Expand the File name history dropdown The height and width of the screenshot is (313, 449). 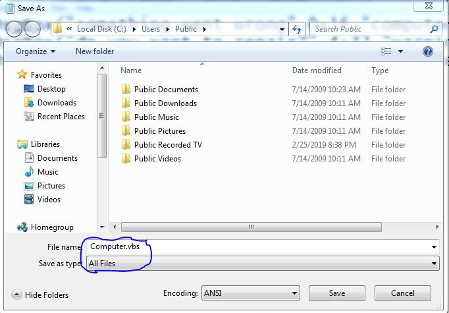(434, 247)
